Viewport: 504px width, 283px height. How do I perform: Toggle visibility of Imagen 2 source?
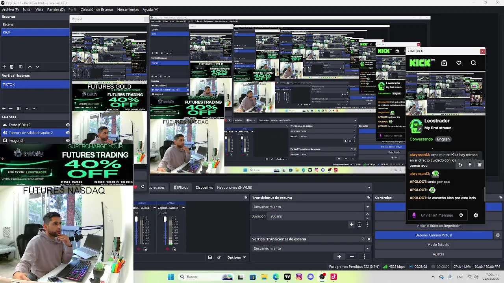pos(68,140)
